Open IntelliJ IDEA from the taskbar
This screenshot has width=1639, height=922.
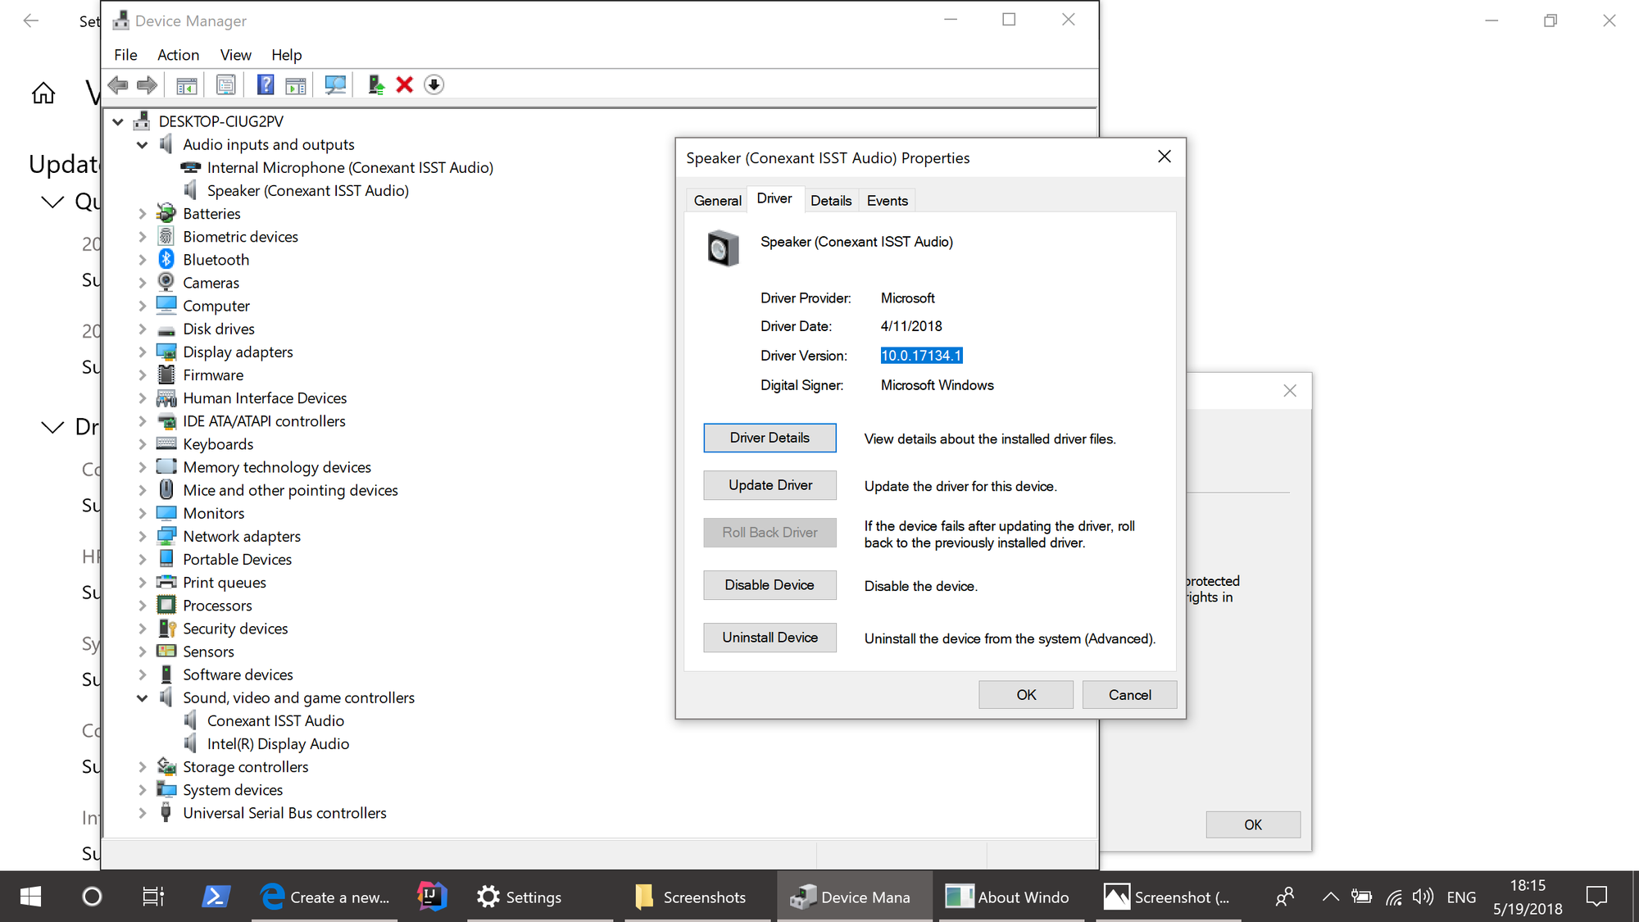click(432, 897)
